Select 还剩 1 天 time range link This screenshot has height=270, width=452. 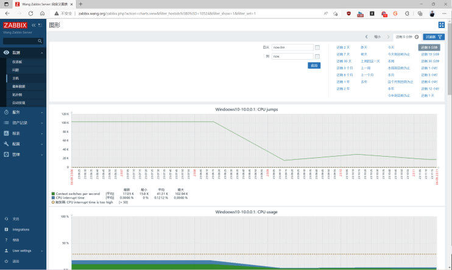pyautogui.click(x=427, y=96)
